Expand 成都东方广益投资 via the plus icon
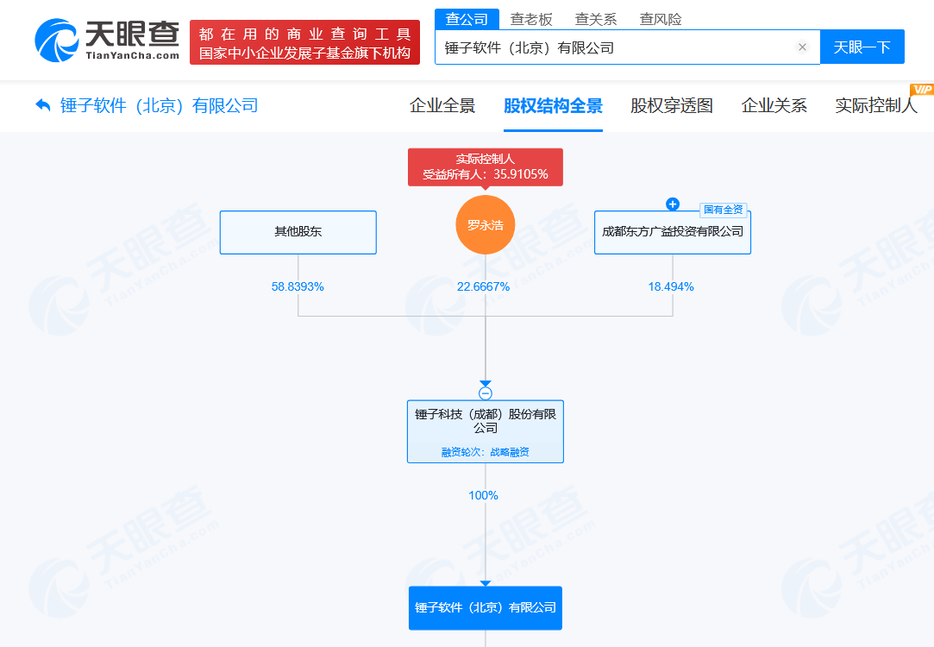This screenshot has height=647, width=934. click(x=673, y=204)
